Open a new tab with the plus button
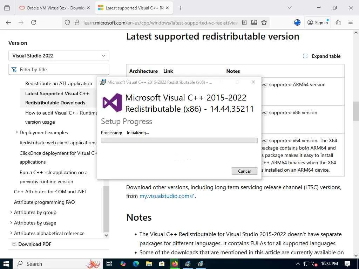This screenshot has width=359, height=269. point(181,8)
